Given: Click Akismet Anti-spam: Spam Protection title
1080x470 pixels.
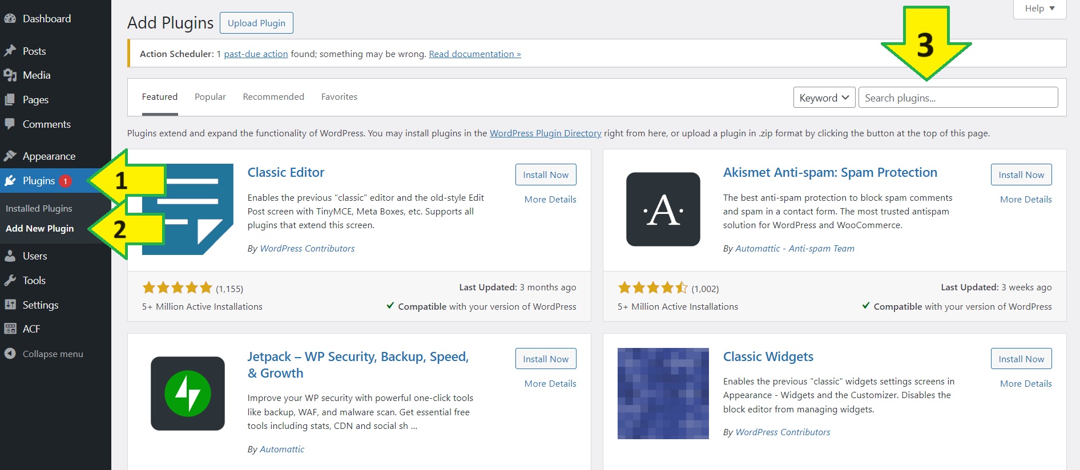Looking at the screenshot, I should tap(830, 172).
